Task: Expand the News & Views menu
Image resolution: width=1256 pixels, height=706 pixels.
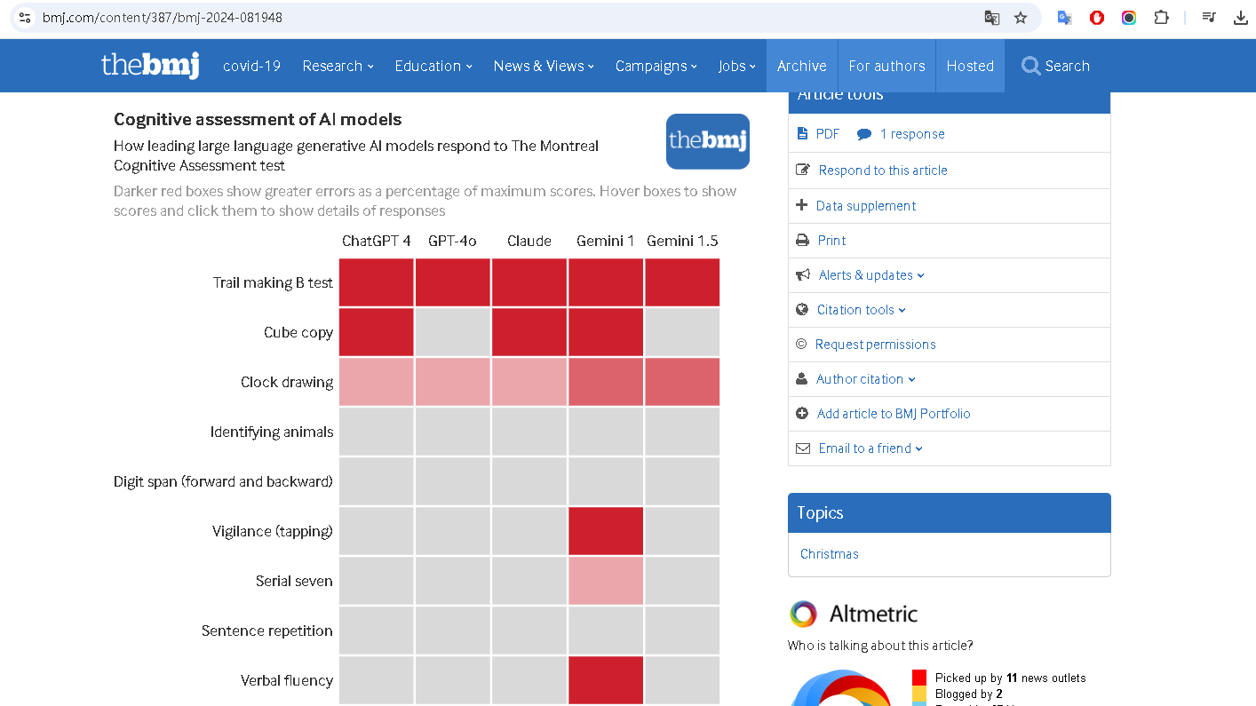Action: tap(544, 66)
